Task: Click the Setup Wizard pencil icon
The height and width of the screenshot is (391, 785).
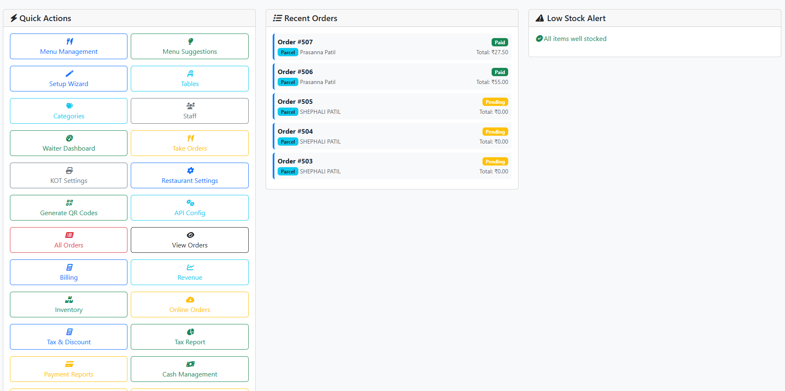Action: [69, 73]
